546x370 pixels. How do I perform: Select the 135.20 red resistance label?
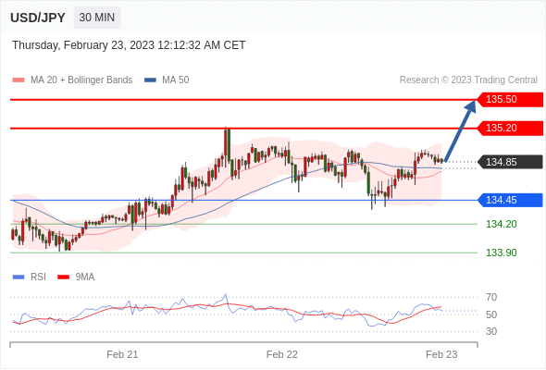pos(510,128)
